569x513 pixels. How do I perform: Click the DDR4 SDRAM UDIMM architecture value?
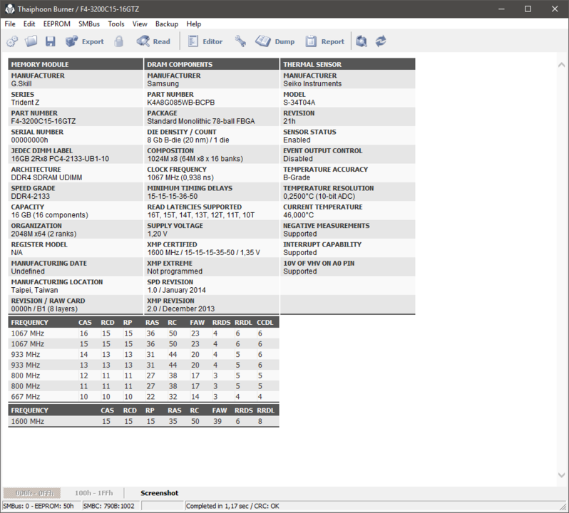point(46,177)
